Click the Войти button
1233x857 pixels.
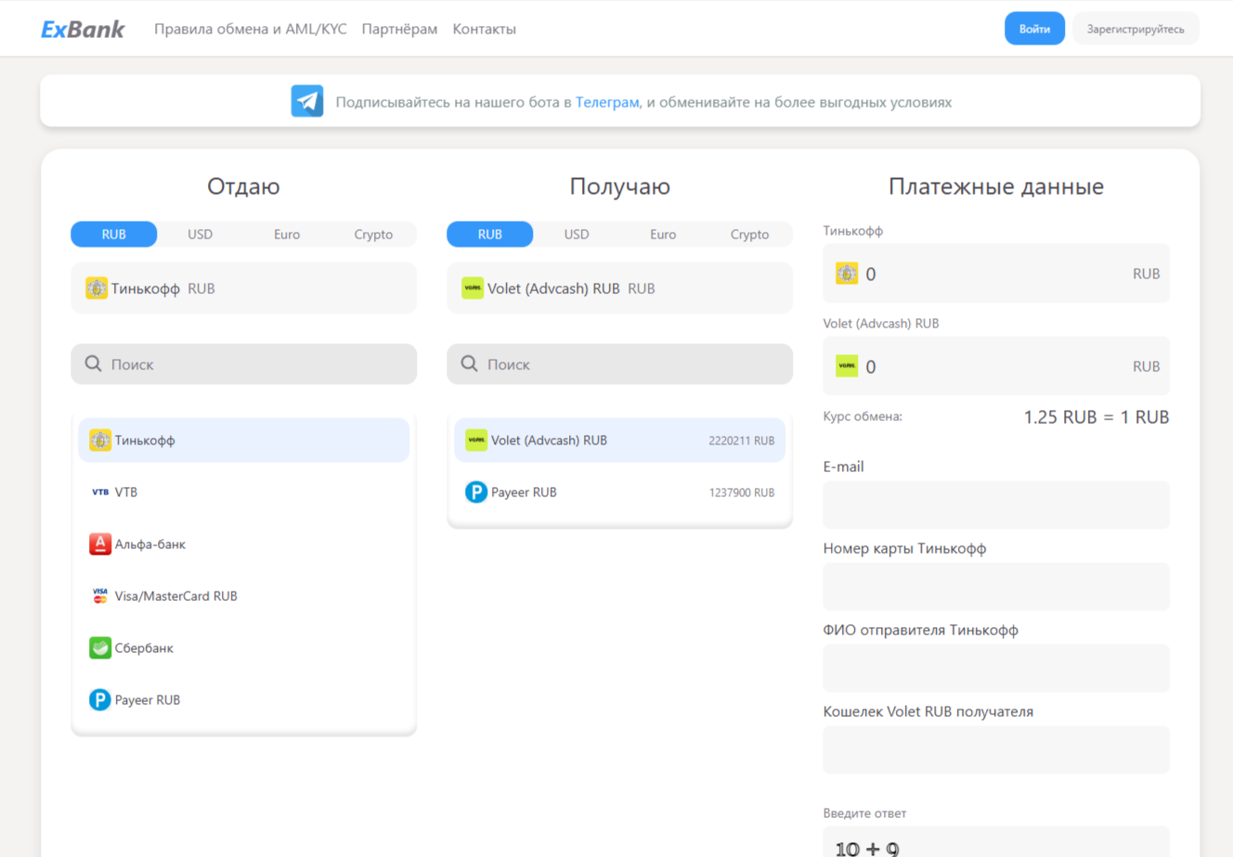[1034, 29]
